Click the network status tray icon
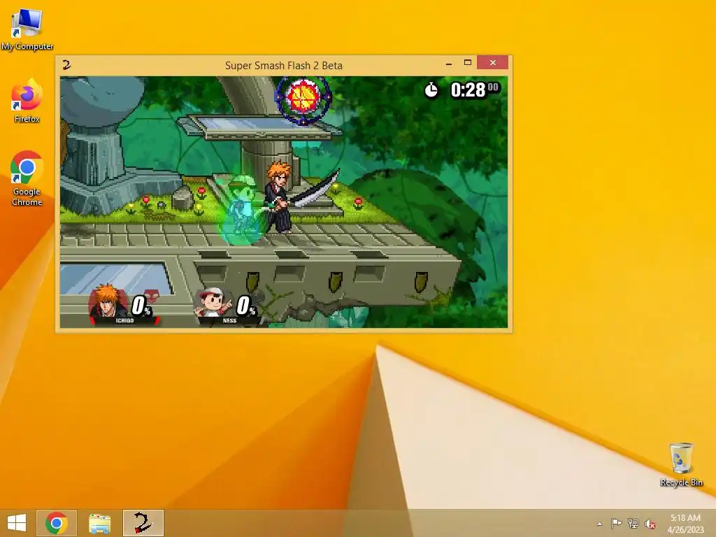 [x=633, y=523]
